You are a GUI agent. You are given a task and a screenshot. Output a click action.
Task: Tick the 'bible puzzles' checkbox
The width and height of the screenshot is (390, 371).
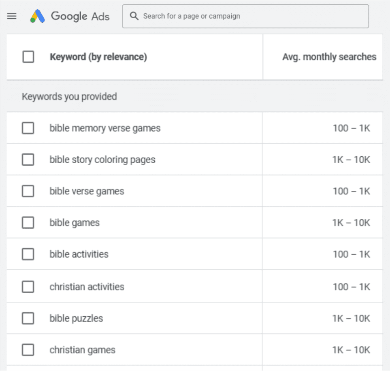click(x=28, y=318)
